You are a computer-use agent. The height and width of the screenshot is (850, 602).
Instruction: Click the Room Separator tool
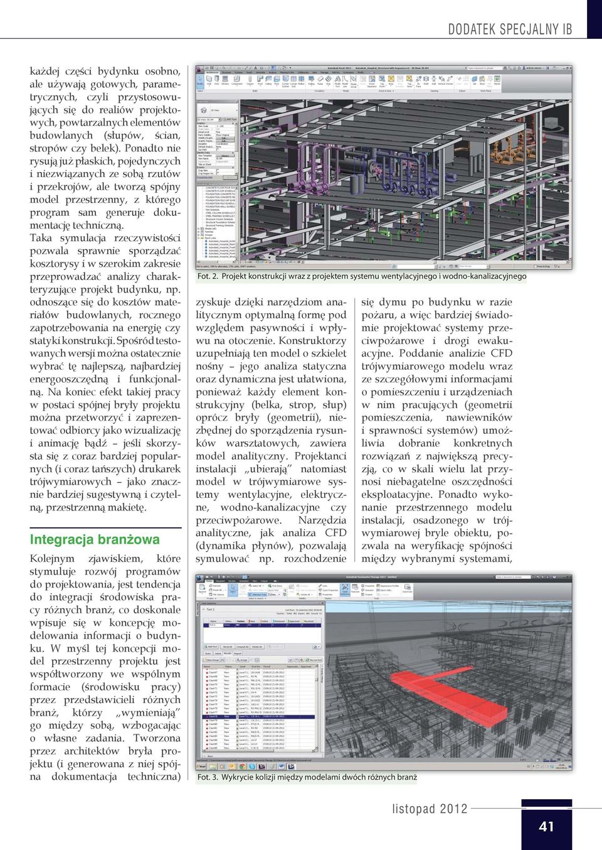(372, 80)
